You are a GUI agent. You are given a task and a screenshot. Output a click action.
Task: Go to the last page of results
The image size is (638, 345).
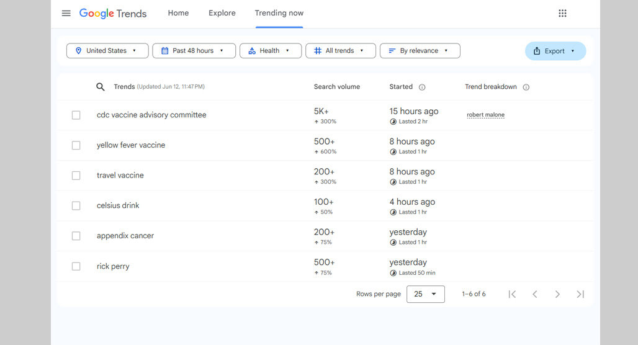click(x=580, y=294)
